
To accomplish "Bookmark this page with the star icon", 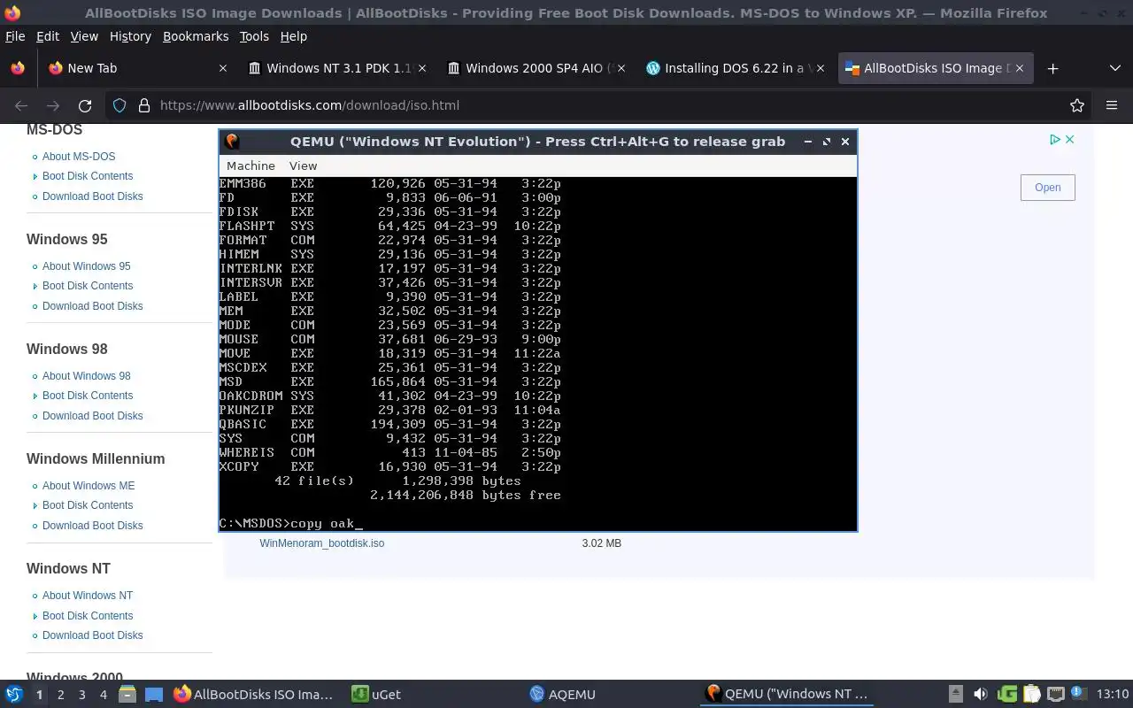I will (x=1077, y=105).
